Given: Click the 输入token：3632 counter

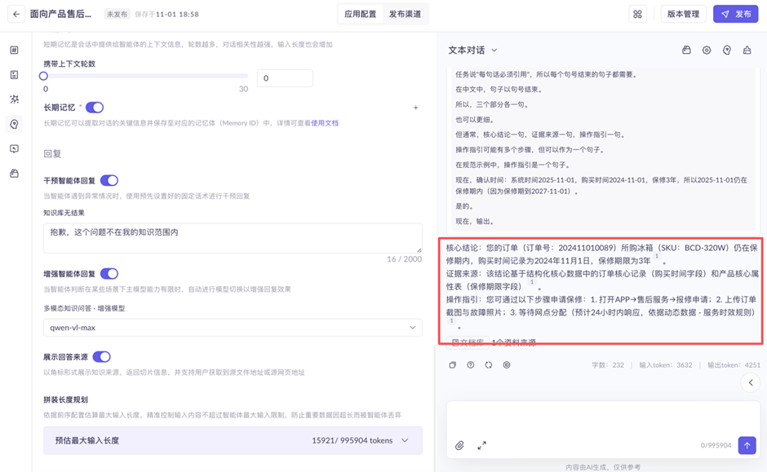Looking at the screenshot, I should (666, 365).
